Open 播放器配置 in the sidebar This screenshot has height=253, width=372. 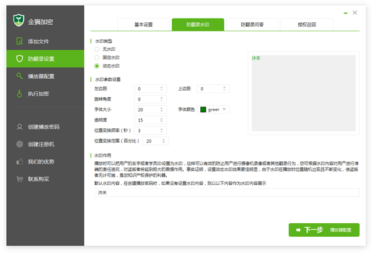45,76
